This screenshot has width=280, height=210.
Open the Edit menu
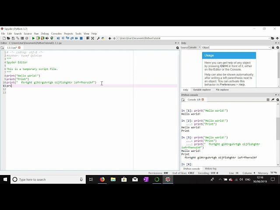click(x=9, y=34)
